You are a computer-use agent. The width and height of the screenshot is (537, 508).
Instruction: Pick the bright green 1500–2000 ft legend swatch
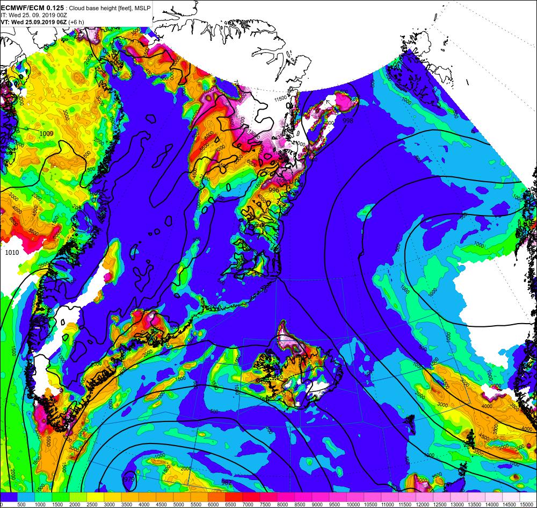pos(61,497)
